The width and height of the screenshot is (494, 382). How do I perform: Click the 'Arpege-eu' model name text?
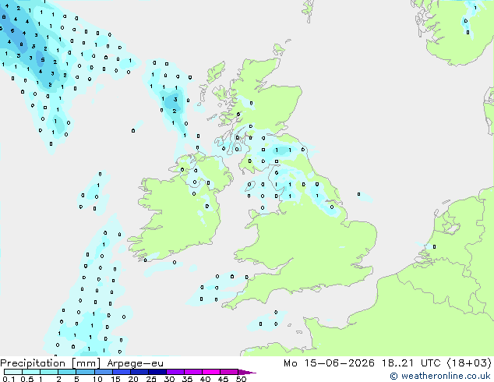(x=135, y=363)
